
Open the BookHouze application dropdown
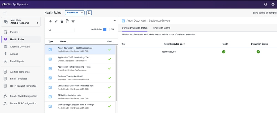pyautogui.click(x=75, y=13)
